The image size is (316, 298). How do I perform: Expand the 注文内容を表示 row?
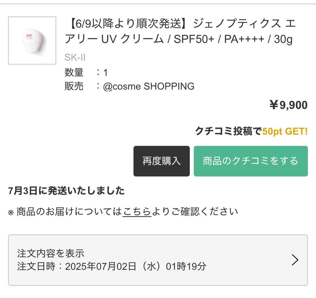click(51, 253)
